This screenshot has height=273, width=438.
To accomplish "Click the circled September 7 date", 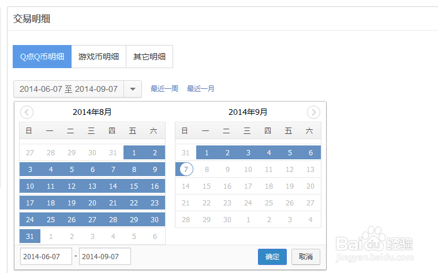I will click(x=186, y=169).
